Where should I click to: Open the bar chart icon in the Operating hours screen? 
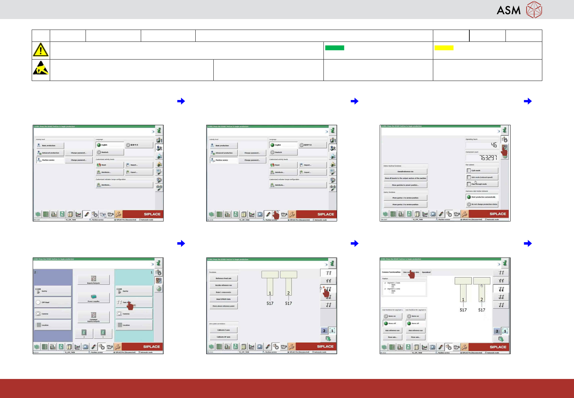pos(401,214)
